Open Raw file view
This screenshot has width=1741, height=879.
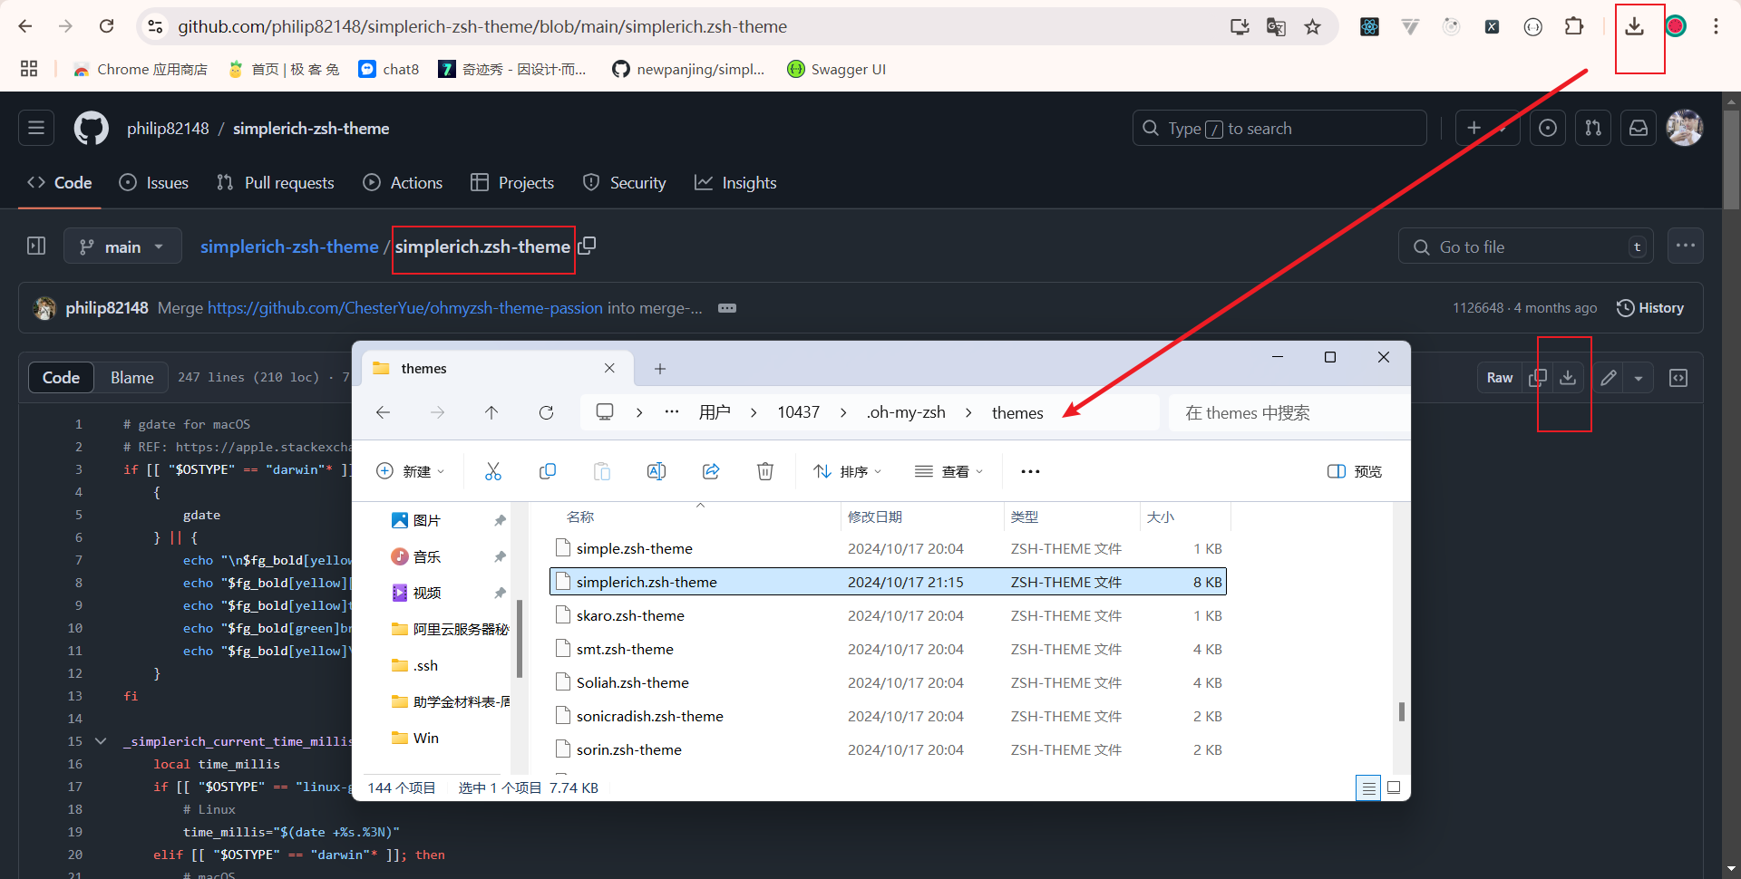1500,378
